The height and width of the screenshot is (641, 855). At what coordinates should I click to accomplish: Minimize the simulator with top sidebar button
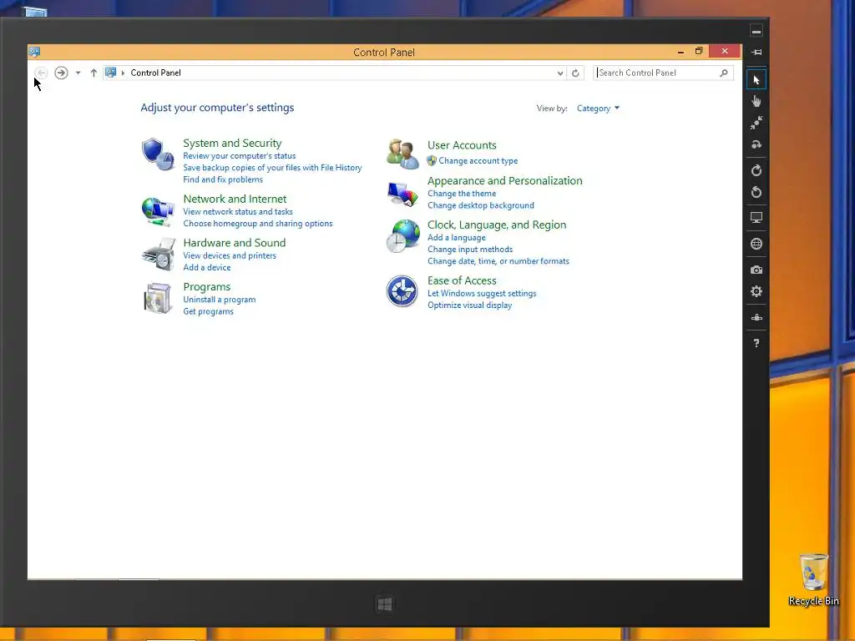[756, 31]
